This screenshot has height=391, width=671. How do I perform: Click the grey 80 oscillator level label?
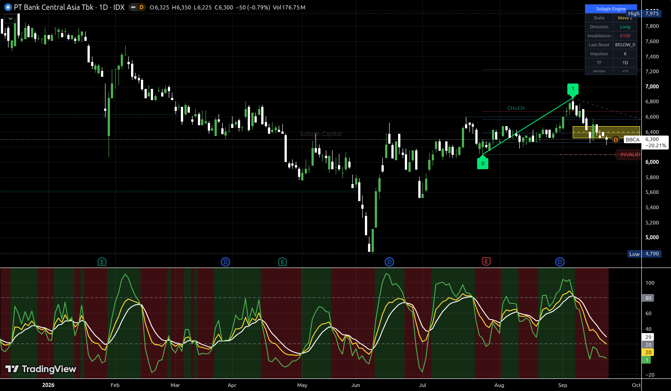tap(648, 298)
